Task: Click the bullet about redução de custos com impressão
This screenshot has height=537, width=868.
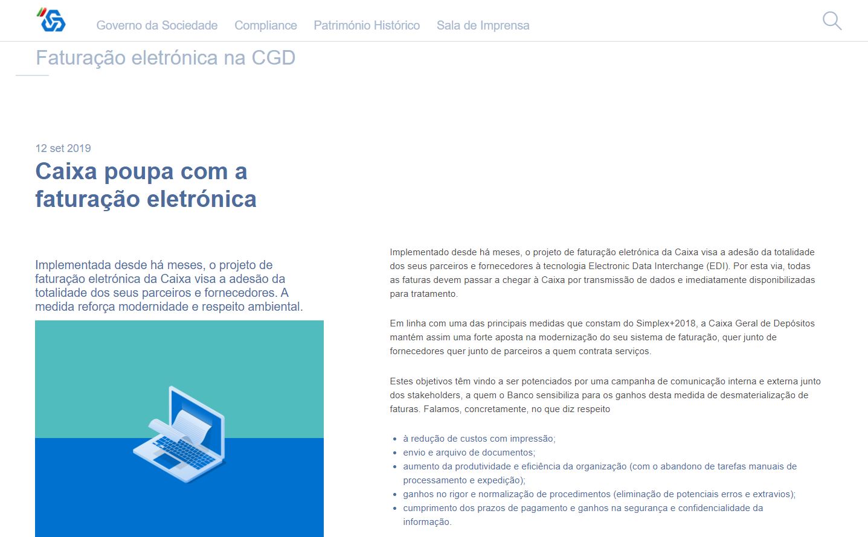Action: (478, 439)
